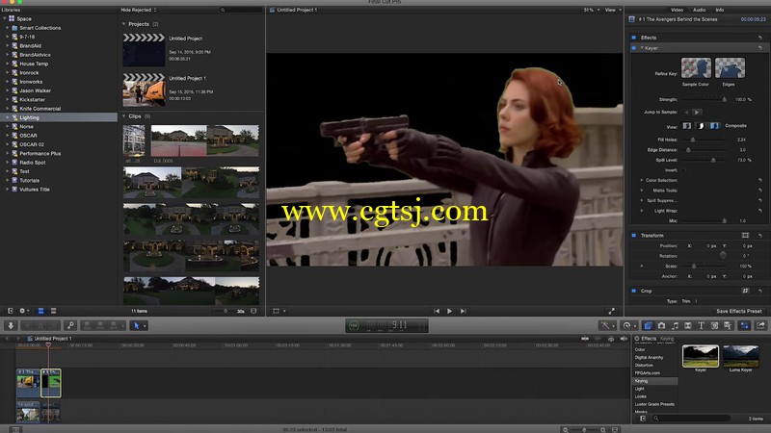Image resolution: width=771 pixels, height=433 pixels.
Task: Toggle the Transform enable checkbox
Action: [634, 236]
